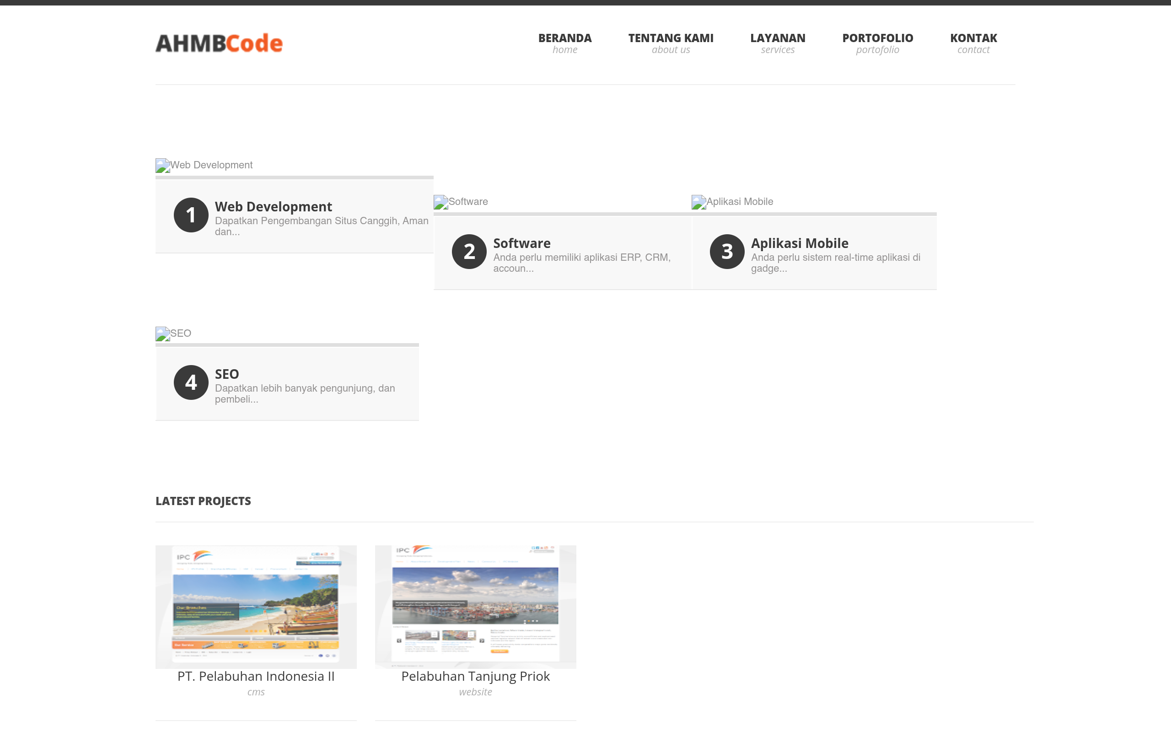Image resolution: width=1171 pixels, height=732 pixels.
Task: Open the Kontak contact page
Action: pos(973,43)
